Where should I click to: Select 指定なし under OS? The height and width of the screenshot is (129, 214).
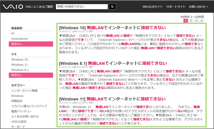point(31,75)
